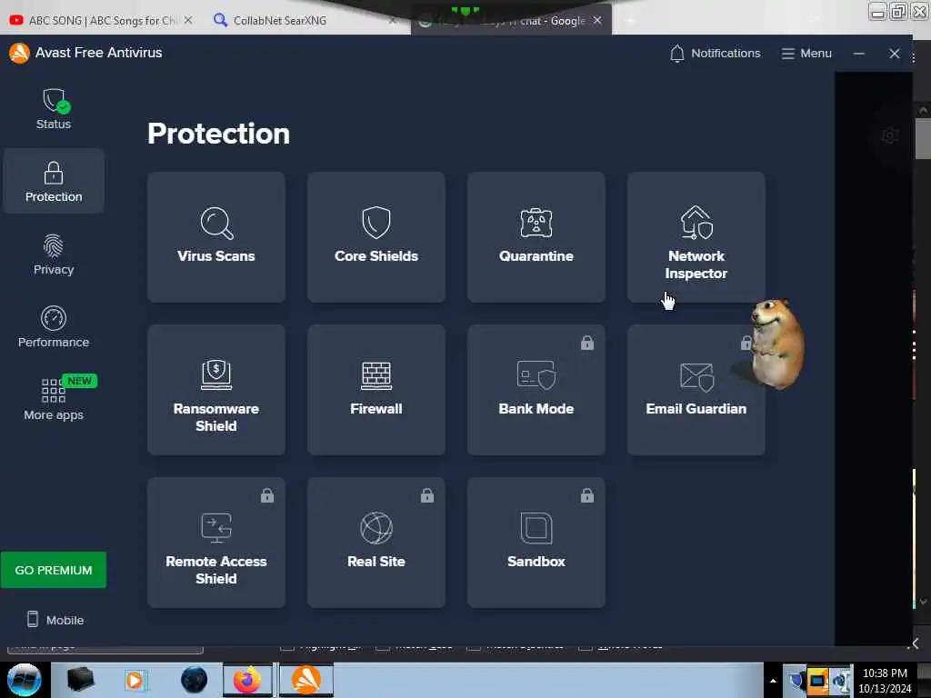931x698 pixels.
Task: Open the Notifications bell
Action: (715, 54)
